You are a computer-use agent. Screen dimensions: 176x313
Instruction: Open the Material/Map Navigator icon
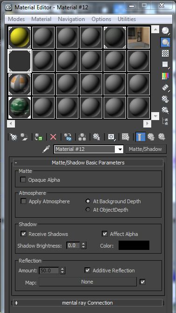[x=165, y=121]
